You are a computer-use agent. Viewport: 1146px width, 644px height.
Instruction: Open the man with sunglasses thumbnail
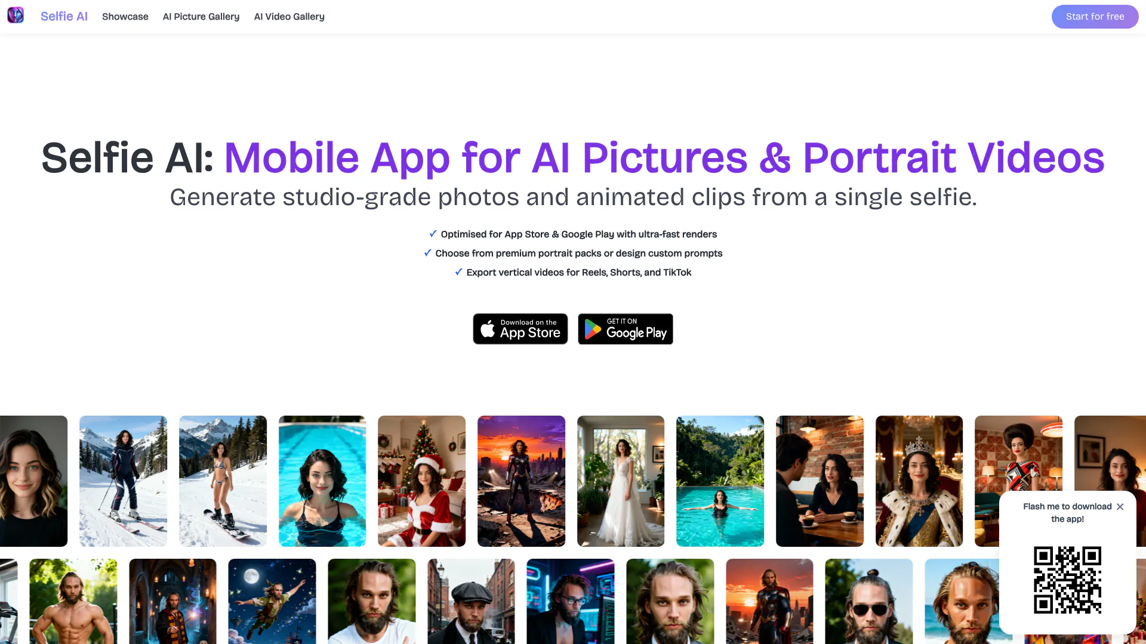(x=869, y=601)
